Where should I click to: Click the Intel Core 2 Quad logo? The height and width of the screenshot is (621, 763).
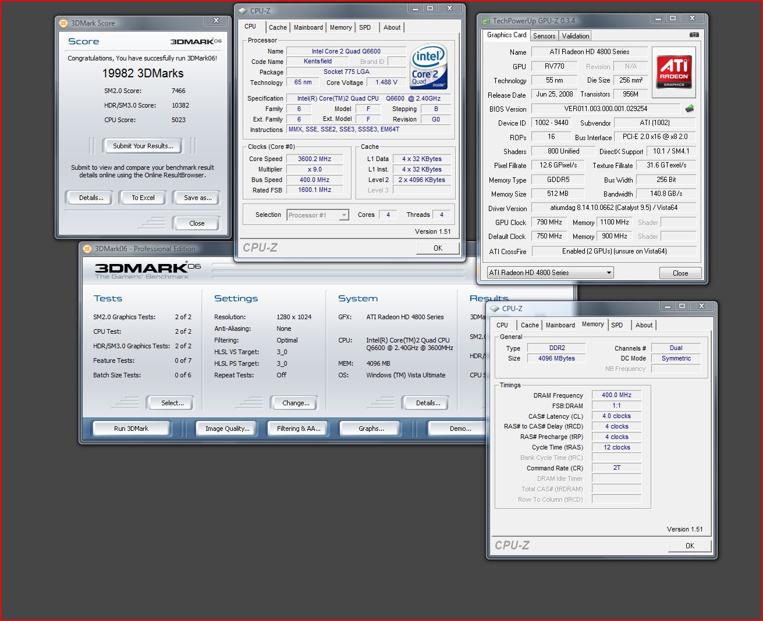(x=428, y=66)
